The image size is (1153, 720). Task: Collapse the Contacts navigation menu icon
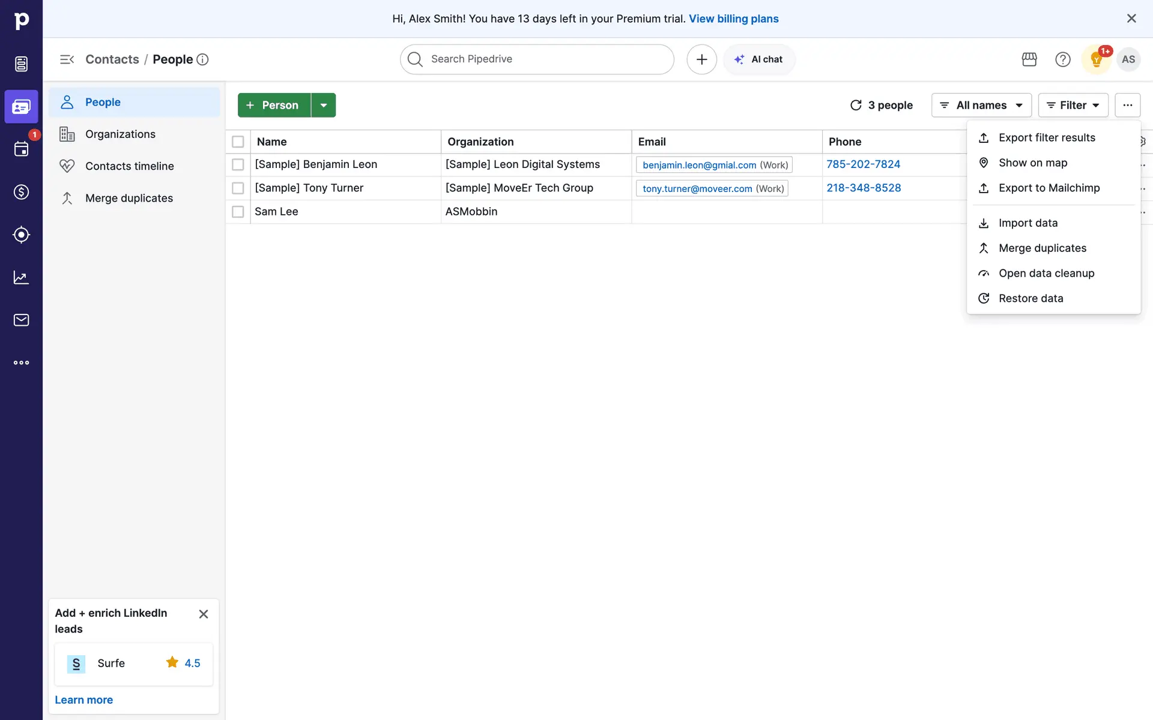click(67, 59)
